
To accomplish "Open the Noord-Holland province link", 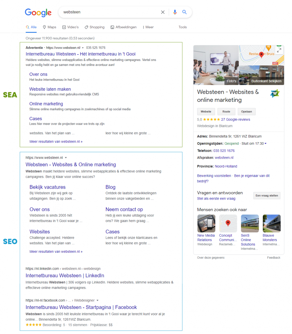I will click(x=226, y=166).
